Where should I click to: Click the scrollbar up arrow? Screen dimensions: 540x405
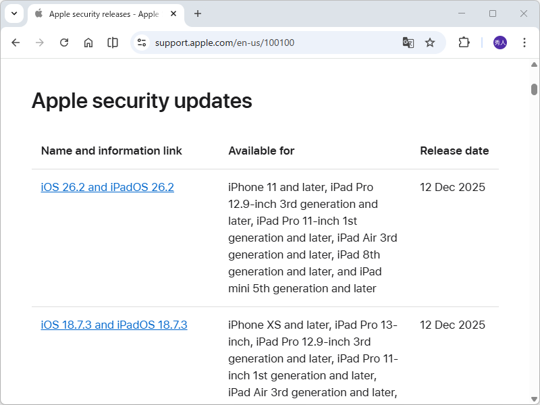pos(534,64)
